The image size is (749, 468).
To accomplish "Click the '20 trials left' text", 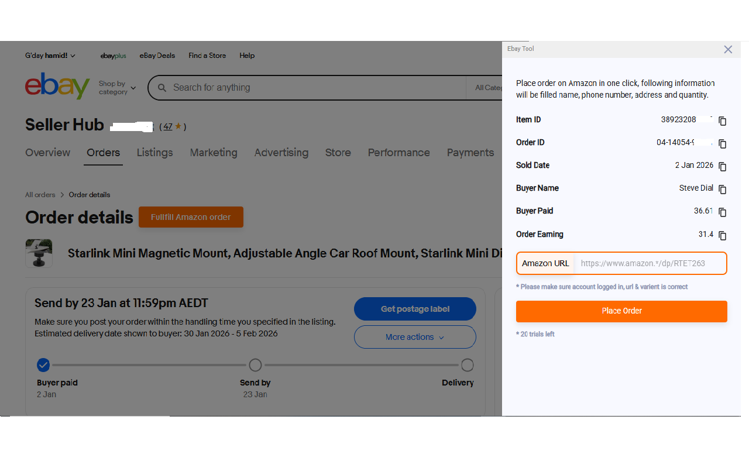I will [x=535, y=335].
